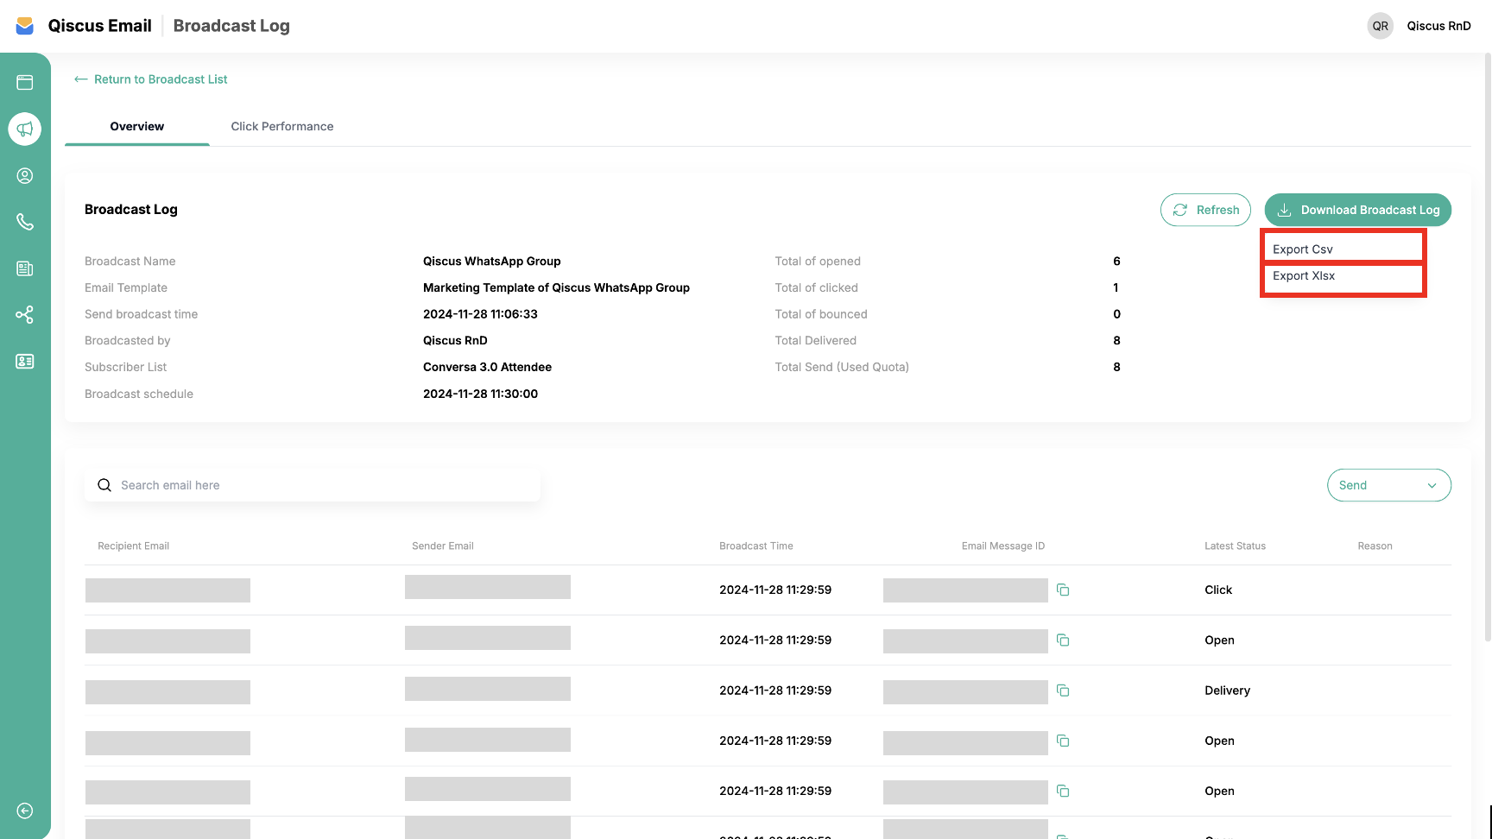
Task: Open the Send status filter dropdown
Action: [x=1389, y=485]
